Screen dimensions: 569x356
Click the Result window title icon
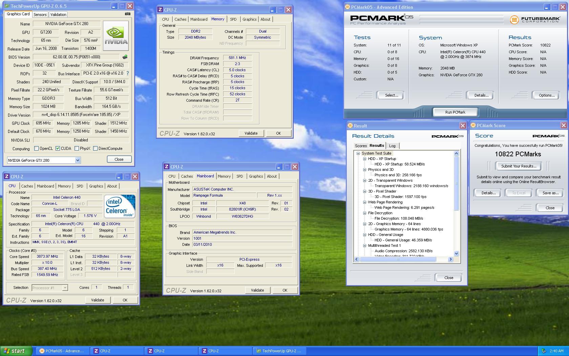(x=350, y=126)
